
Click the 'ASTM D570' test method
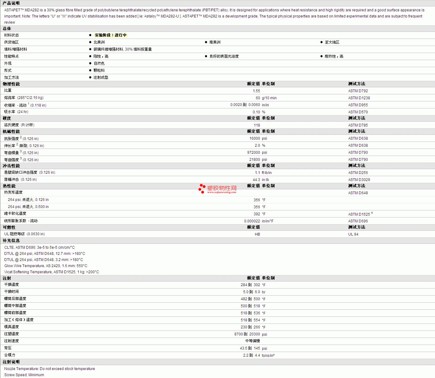[358, 112]
